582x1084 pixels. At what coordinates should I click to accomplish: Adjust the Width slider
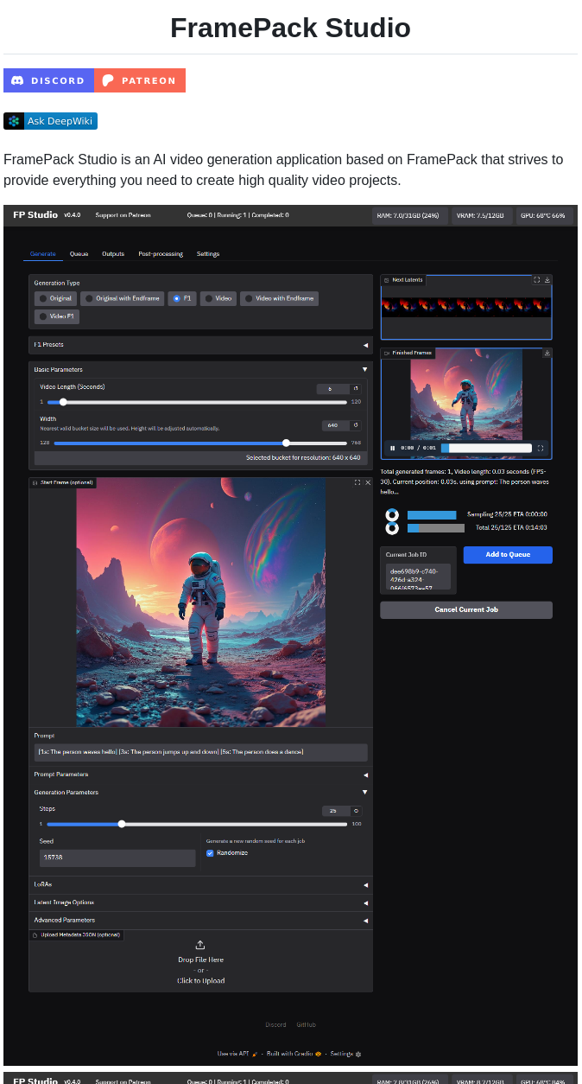pos(200,443)
